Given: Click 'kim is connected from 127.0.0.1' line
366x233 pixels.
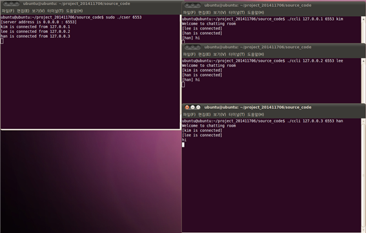Looking at the screenshot, I should click(x=36, y=27).
